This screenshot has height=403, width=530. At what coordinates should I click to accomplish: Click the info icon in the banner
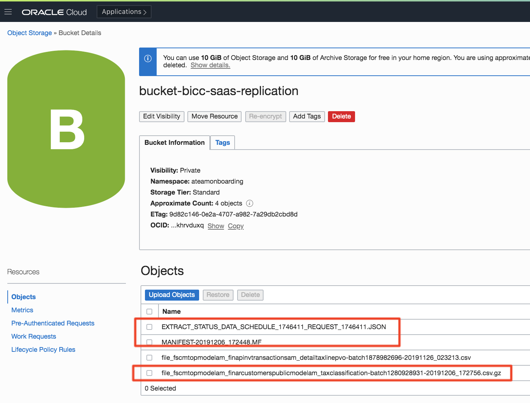148,59
